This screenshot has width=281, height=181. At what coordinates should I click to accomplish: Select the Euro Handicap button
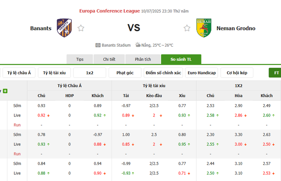pyautogui.click(x=201, y=73)
